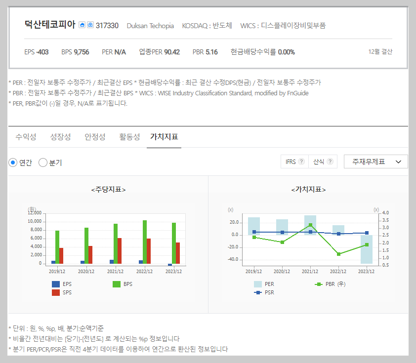Click the IFRS button
Viewport: 416px width, 363px height.
294,161
